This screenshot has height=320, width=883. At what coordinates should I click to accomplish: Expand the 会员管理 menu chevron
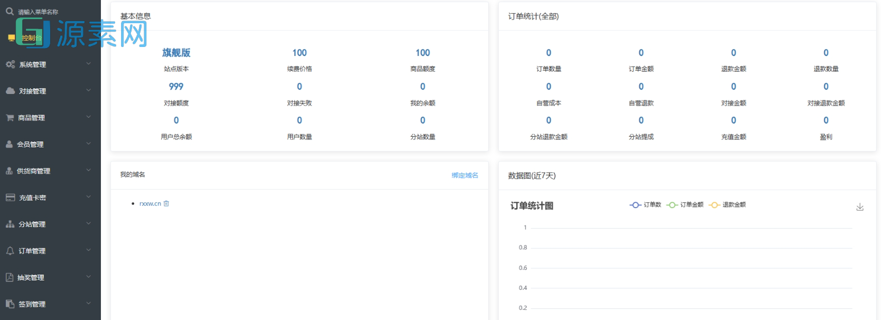pyautogui.click(x=89, y=144)
